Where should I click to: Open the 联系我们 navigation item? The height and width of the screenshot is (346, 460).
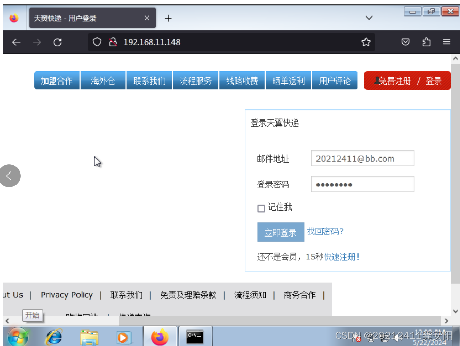[149, 81]
